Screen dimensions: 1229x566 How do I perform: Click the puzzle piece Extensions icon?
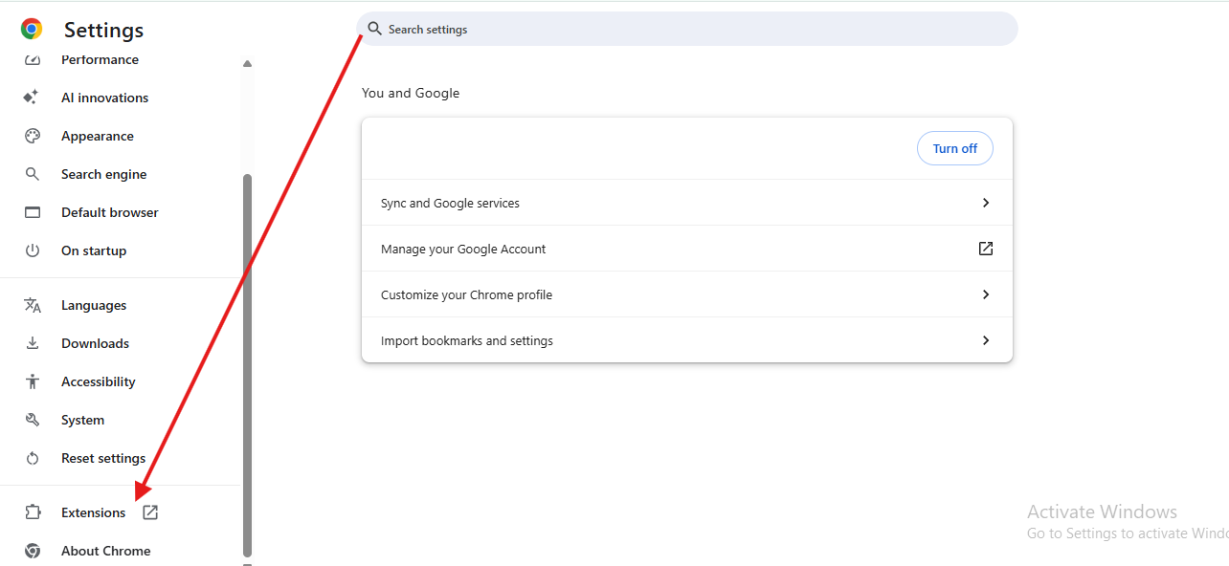point(33,512)
